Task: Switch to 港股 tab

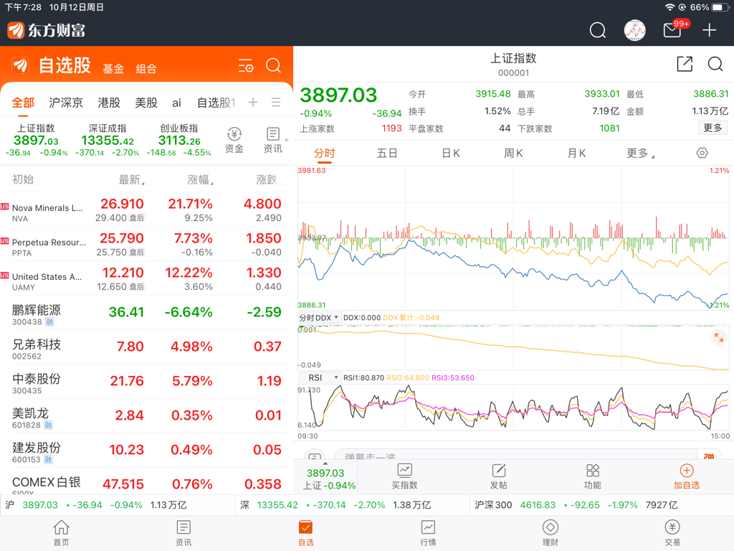Action: click(109, 103)
